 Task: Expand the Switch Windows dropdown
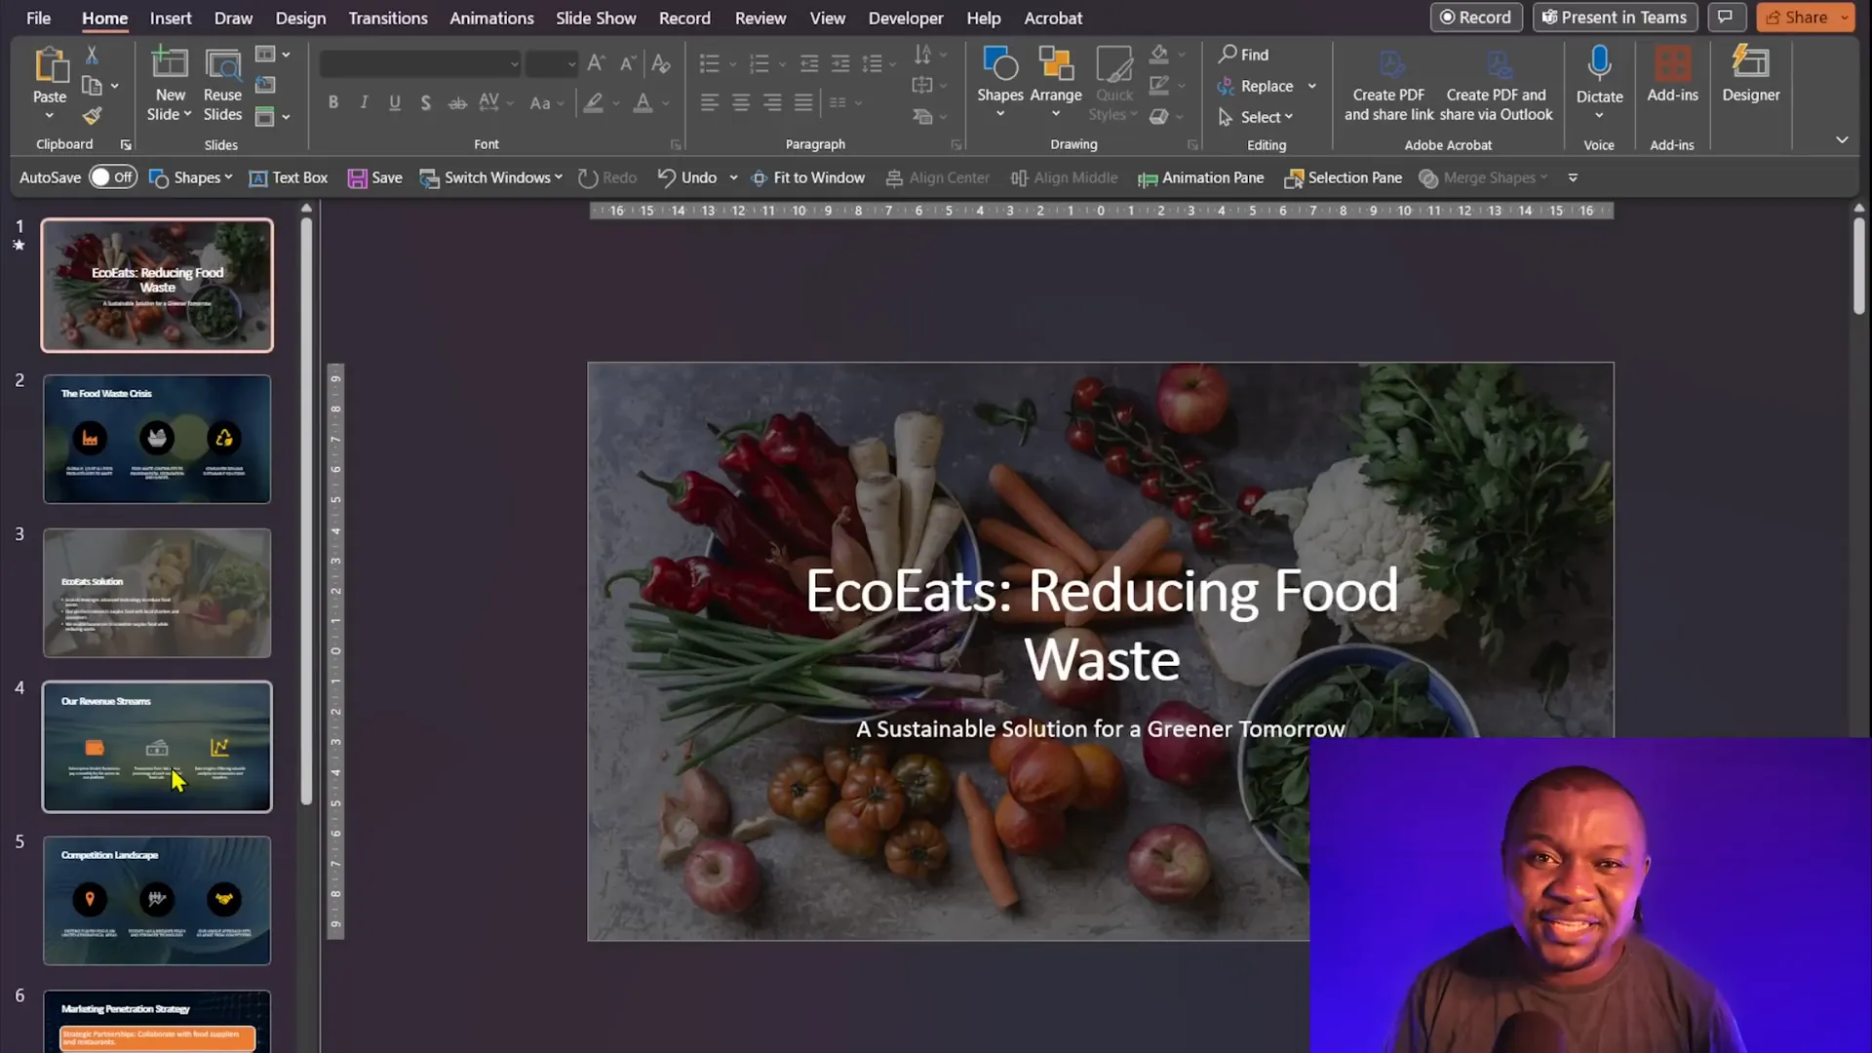[x=559, y=177]
